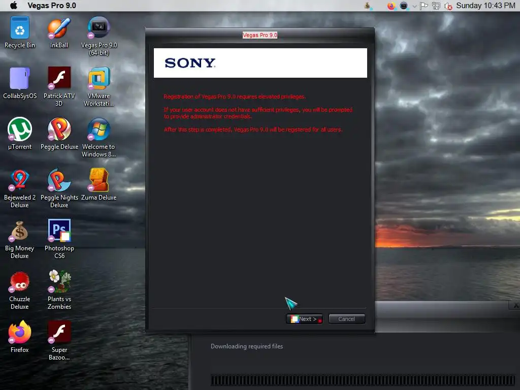Open the Recycle Bin desktop icon

(20, 32)
